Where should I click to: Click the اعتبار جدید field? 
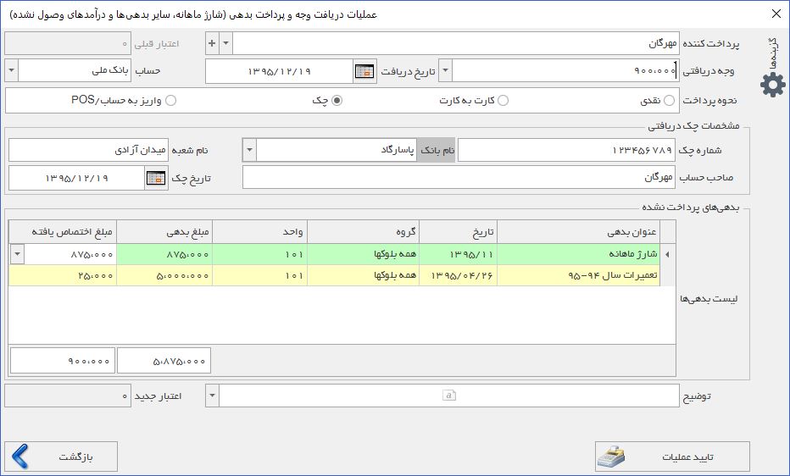pyautogui.click(x=68, y=396)
